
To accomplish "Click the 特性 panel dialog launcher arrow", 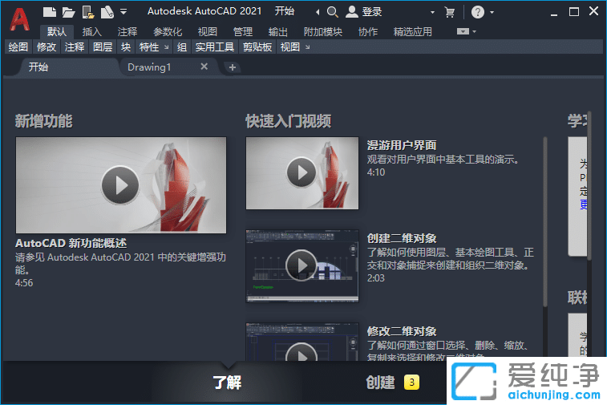I will pyautogui.click(x=167, y=47).
